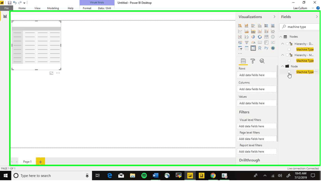The image size is (321, 181).
Task: Select the Stacked area chart visualization
Action: [253, 31]
